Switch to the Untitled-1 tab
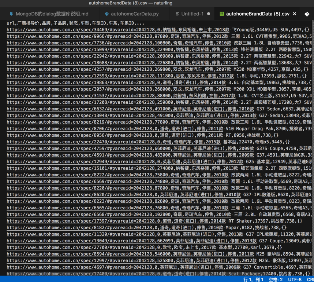 click(x=192, y=14)
